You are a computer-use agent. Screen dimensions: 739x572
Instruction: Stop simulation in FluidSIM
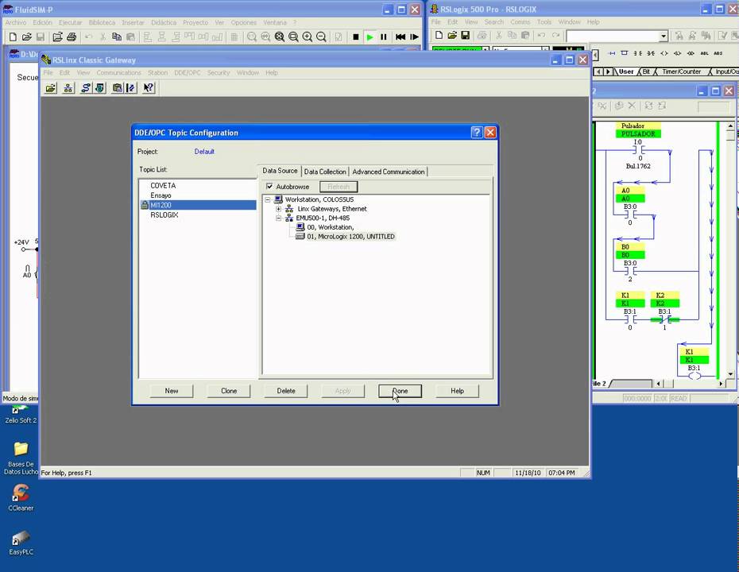[356, 37]
